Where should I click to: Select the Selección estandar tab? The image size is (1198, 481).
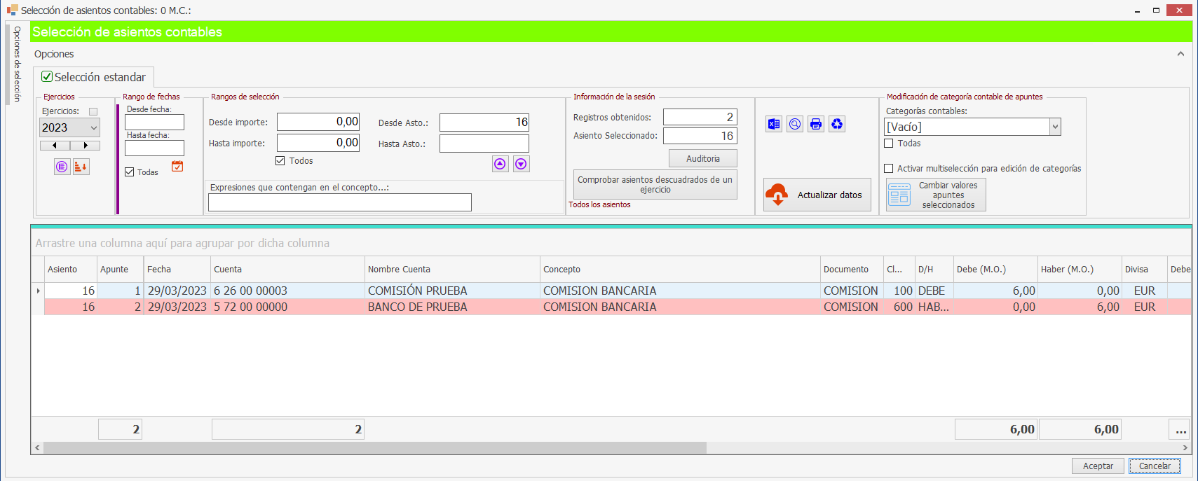(94, 77)
